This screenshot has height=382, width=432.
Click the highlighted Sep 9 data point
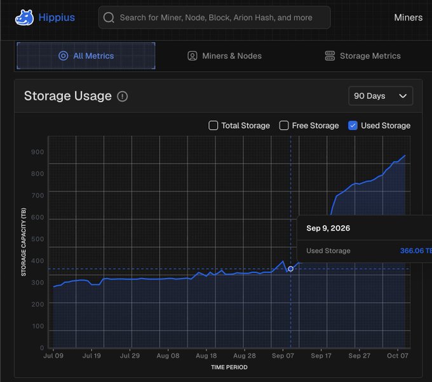click(x=291, y=268)
